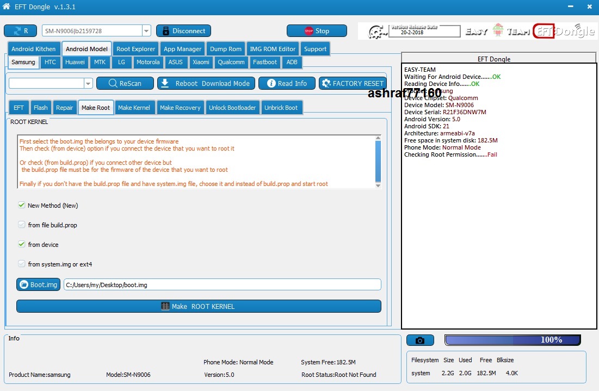Image resolution: width=599 pixels, height=391 pixels.
Task: Enable from system.img or ext4 checkbox
Action: [x=22, y=264]
